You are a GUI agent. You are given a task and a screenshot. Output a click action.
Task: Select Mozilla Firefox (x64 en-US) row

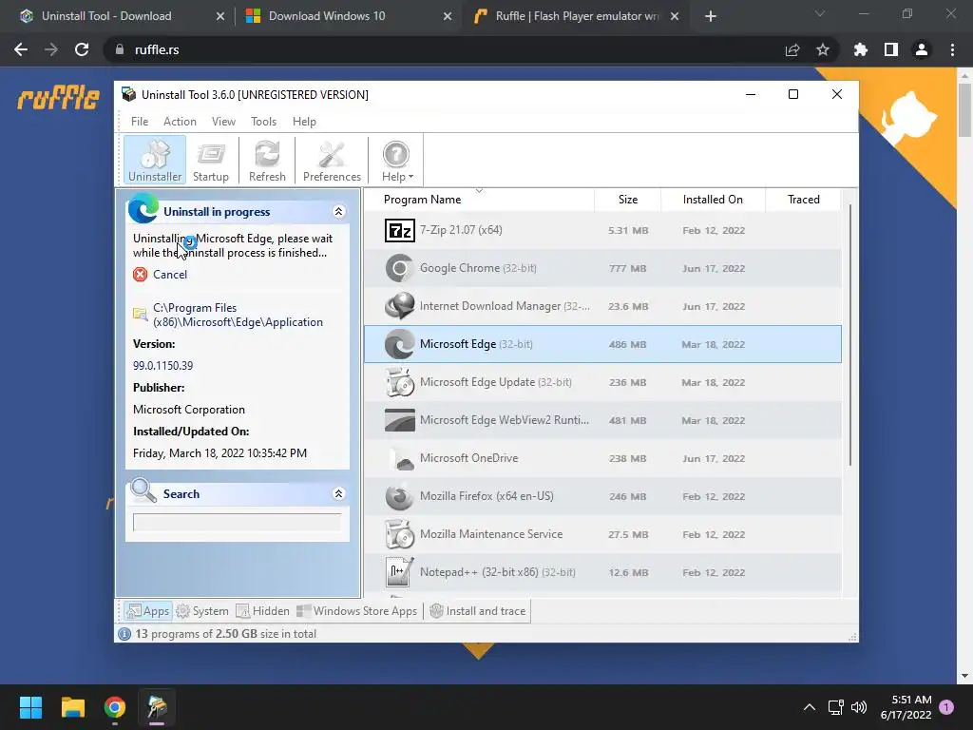pos(602,496)
